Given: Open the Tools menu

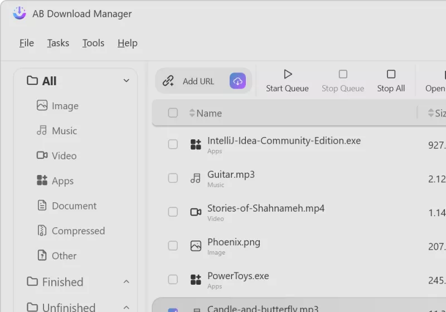Looking at the screenshot, I should pos(93,43).
